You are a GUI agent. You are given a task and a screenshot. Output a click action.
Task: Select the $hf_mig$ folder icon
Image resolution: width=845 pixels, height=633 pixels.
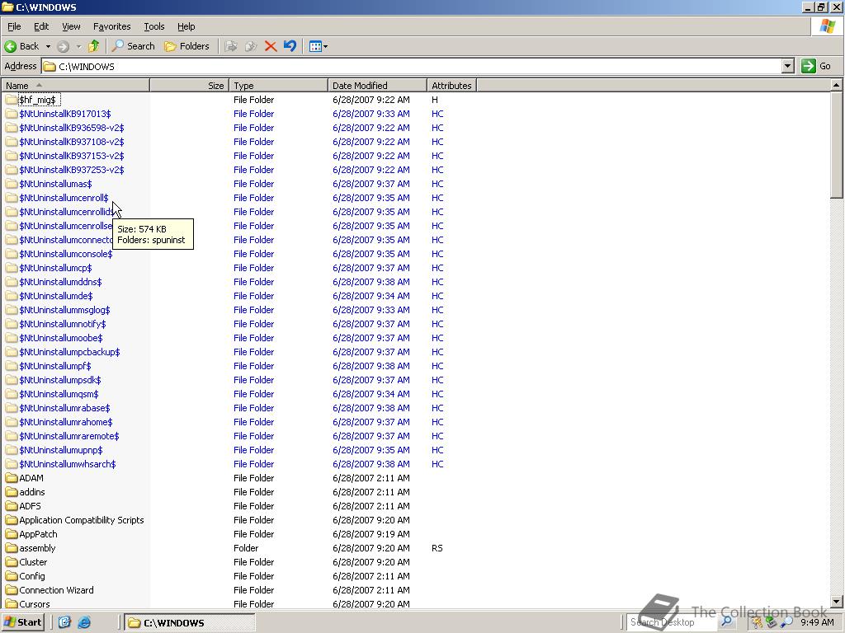pos(12,100)
